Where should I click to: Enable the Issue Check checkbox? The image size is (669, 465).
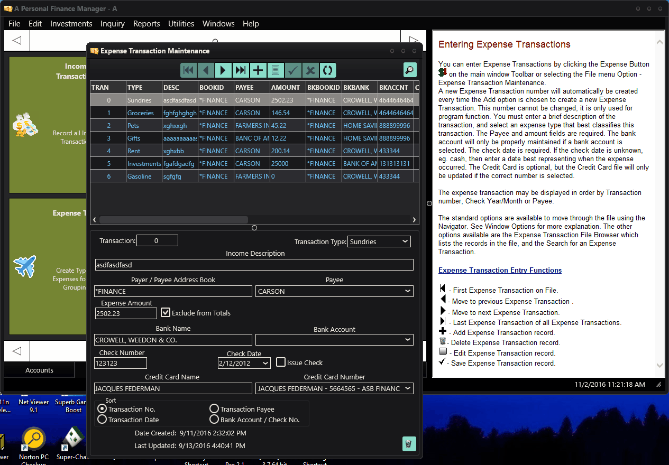point(281,362)
